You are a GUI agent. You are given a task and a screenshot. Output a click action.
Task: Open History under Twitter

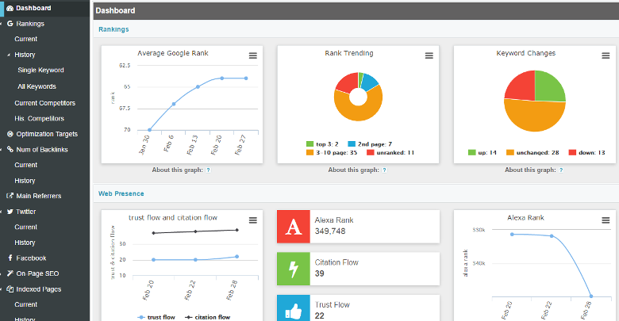pos(25,243)
